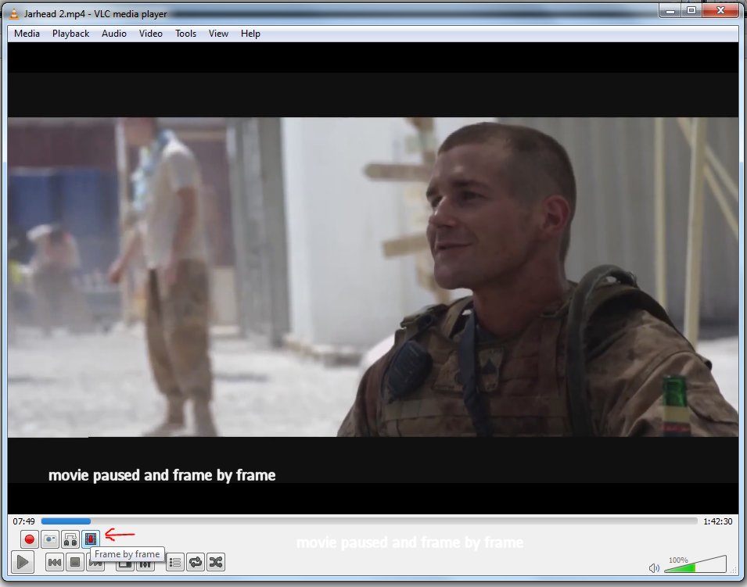The image size is (747, 587).
Task: Stop playback with the square Stop button
Action: (x=75, y=562)
